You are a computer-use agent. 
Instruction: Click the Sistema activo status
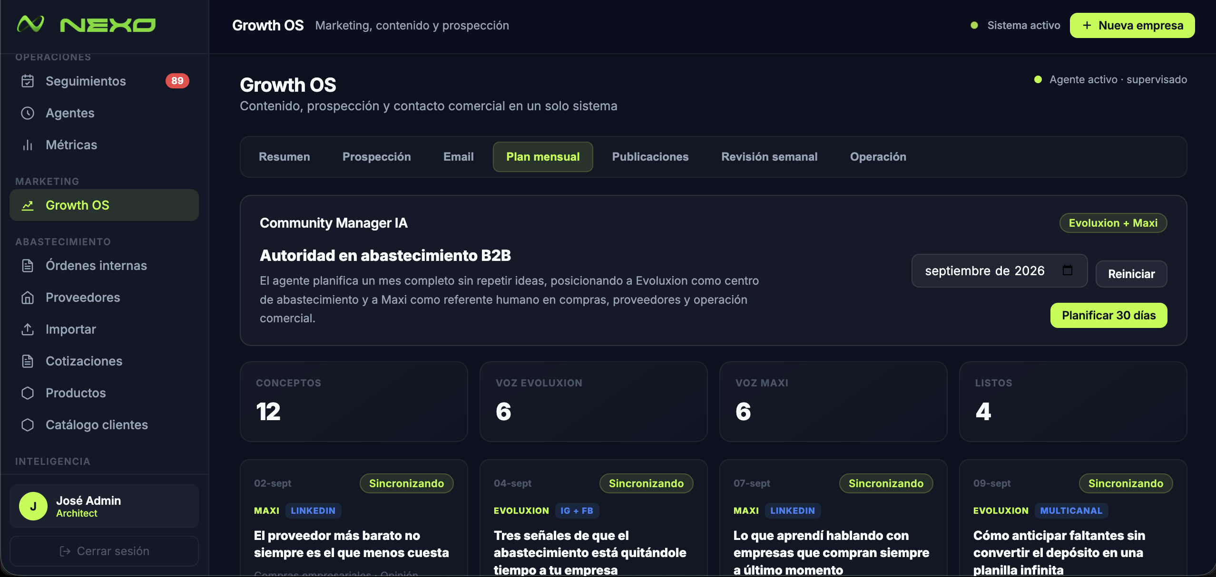(1015, 25)
